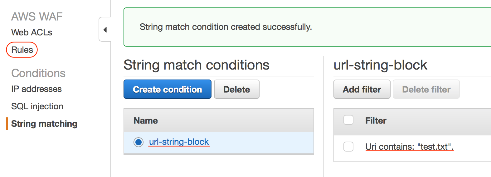Click the Name column header
Image resolution: width=491 pixels, height=177 pixels.
[x=146, y=121]
